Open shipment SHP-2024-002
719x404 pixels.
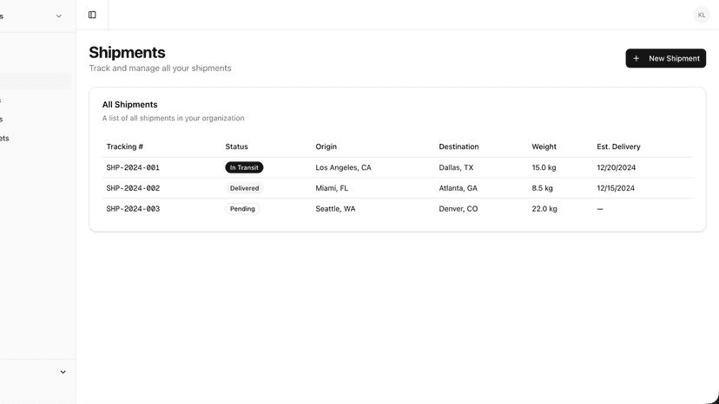pyautogui.click(x=133, y=188)
